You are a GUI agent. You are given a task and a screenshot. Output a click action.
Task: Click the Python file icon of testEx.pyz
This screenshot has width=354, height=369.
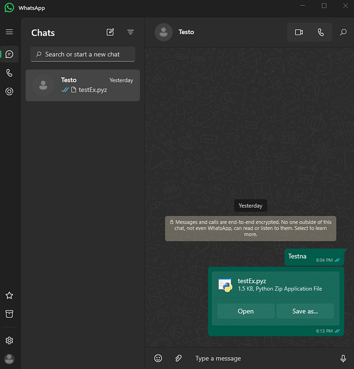[x=225, y=285]
